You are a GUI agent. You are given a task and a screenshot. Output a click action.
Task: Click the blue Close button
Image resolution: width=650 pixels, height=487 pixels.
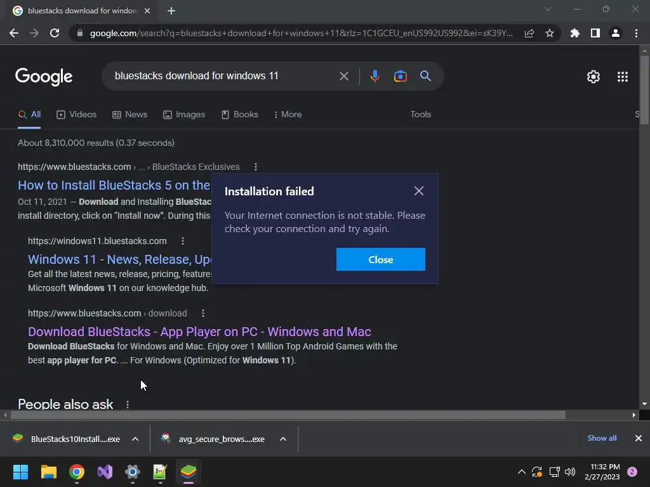pyautogui.click(x=381, y=259)
